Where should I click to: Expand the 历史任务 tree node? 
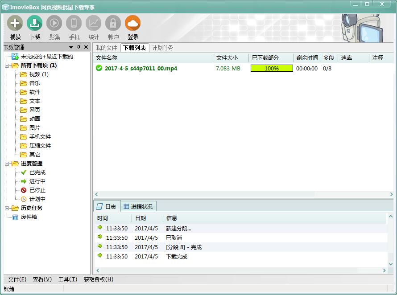(x=7, y=208)
